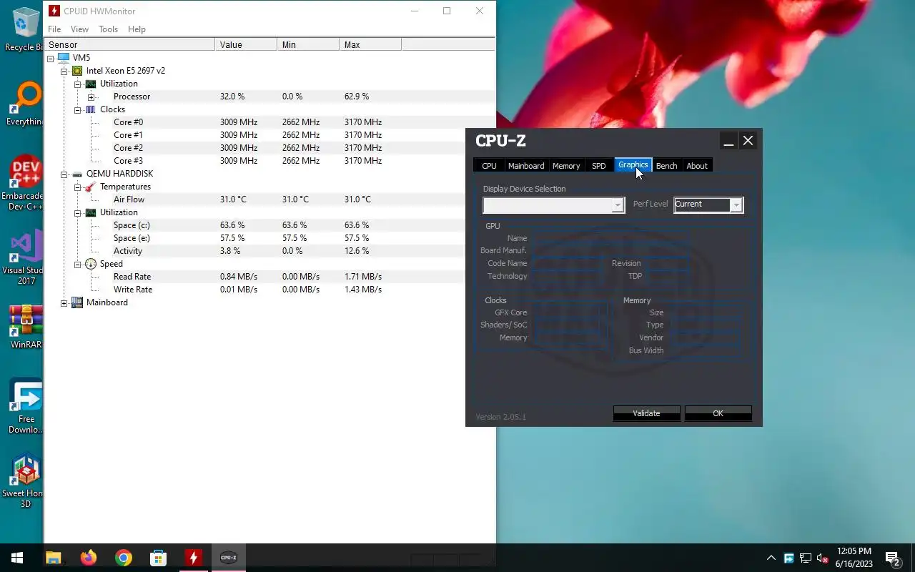Select CPU-Z taskbar button

[228, 558]
